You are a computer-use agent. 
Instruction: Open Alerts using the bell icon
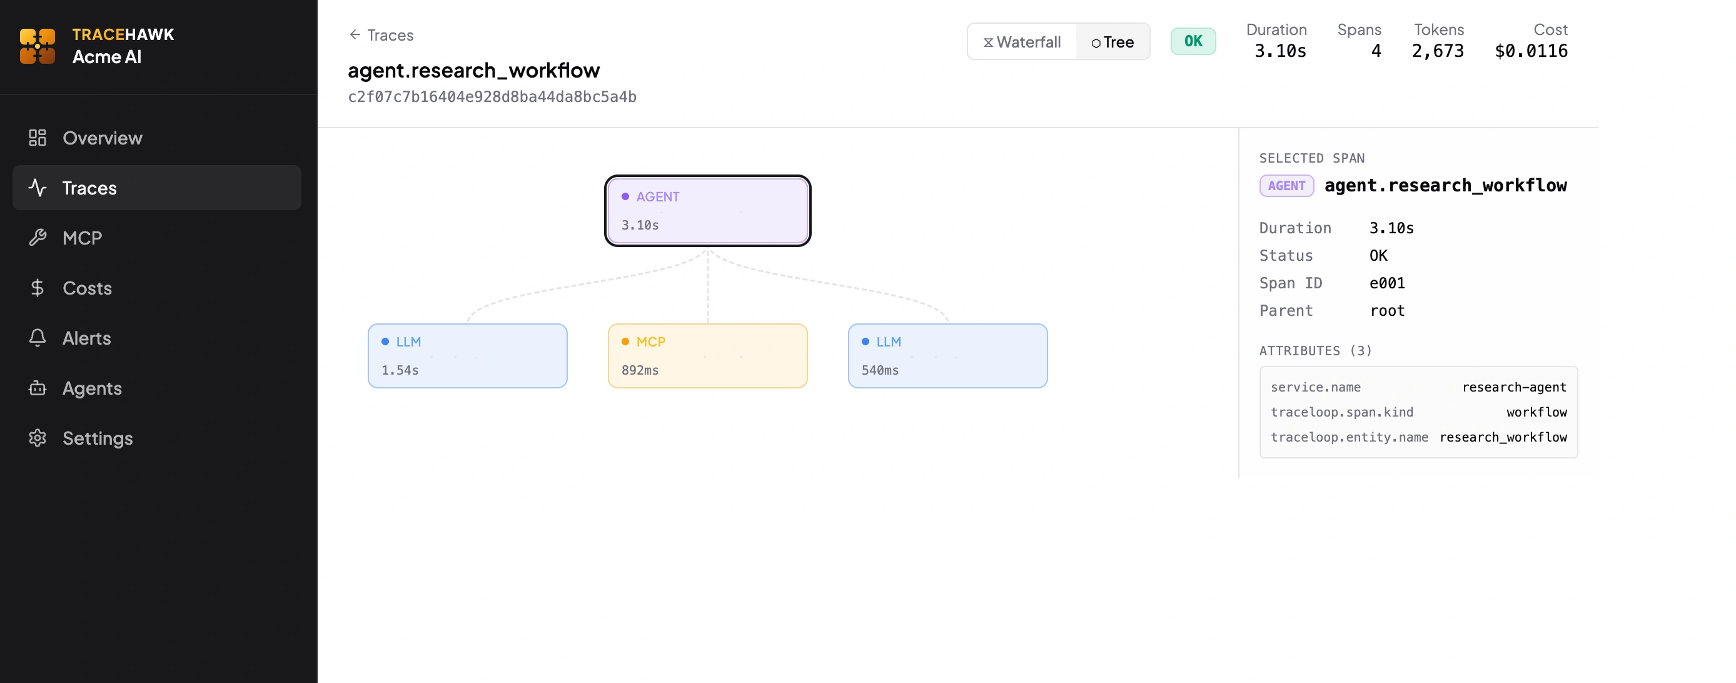coord(37,338)
